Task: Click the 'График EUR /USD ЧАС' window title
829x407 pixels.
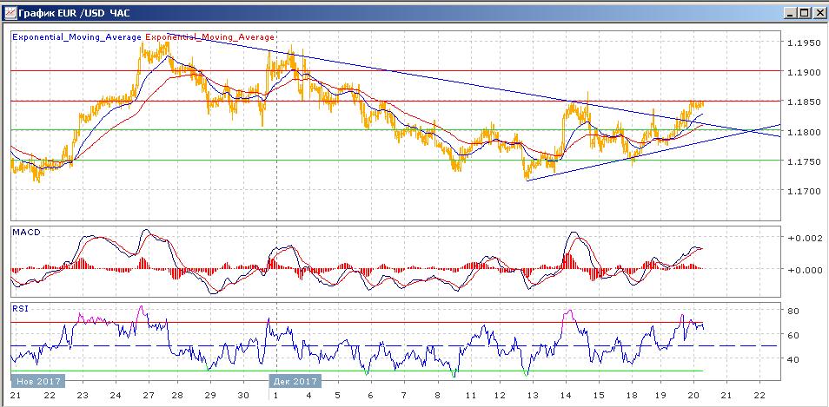Action: (70, 13)
